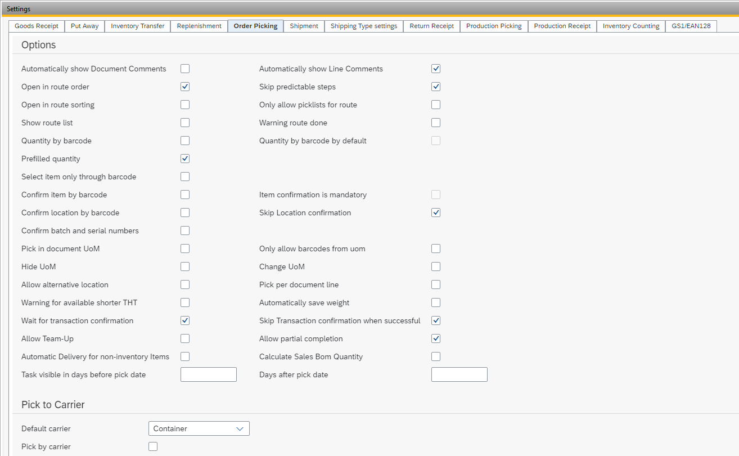This screenshot has width=739, height=456.
Task: Select the Inventory Counting tab
Action: (630, 26)
